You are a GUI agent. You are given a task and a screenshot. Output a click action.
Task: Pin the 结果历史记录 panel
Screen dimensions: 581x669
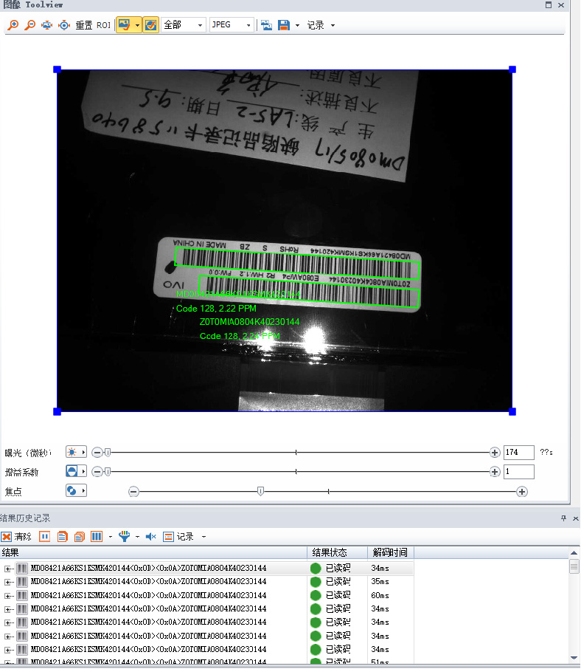(563, 518)
